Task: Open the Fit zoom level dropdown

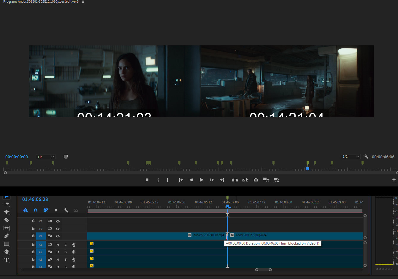Action: (x=46, y=157)
